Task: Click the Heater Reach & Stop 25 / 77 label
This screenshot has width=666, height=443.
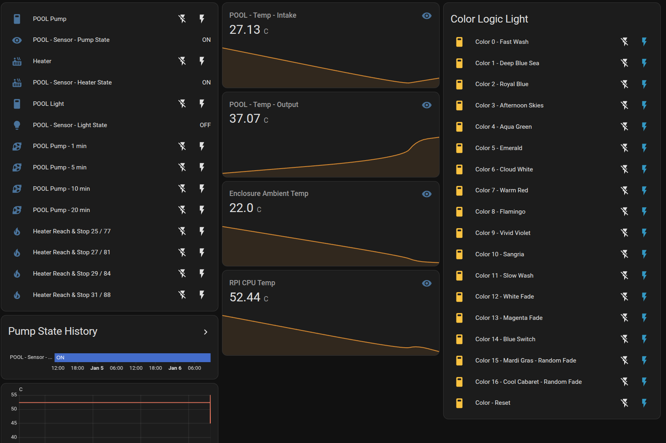Action: tap(72, 231)
